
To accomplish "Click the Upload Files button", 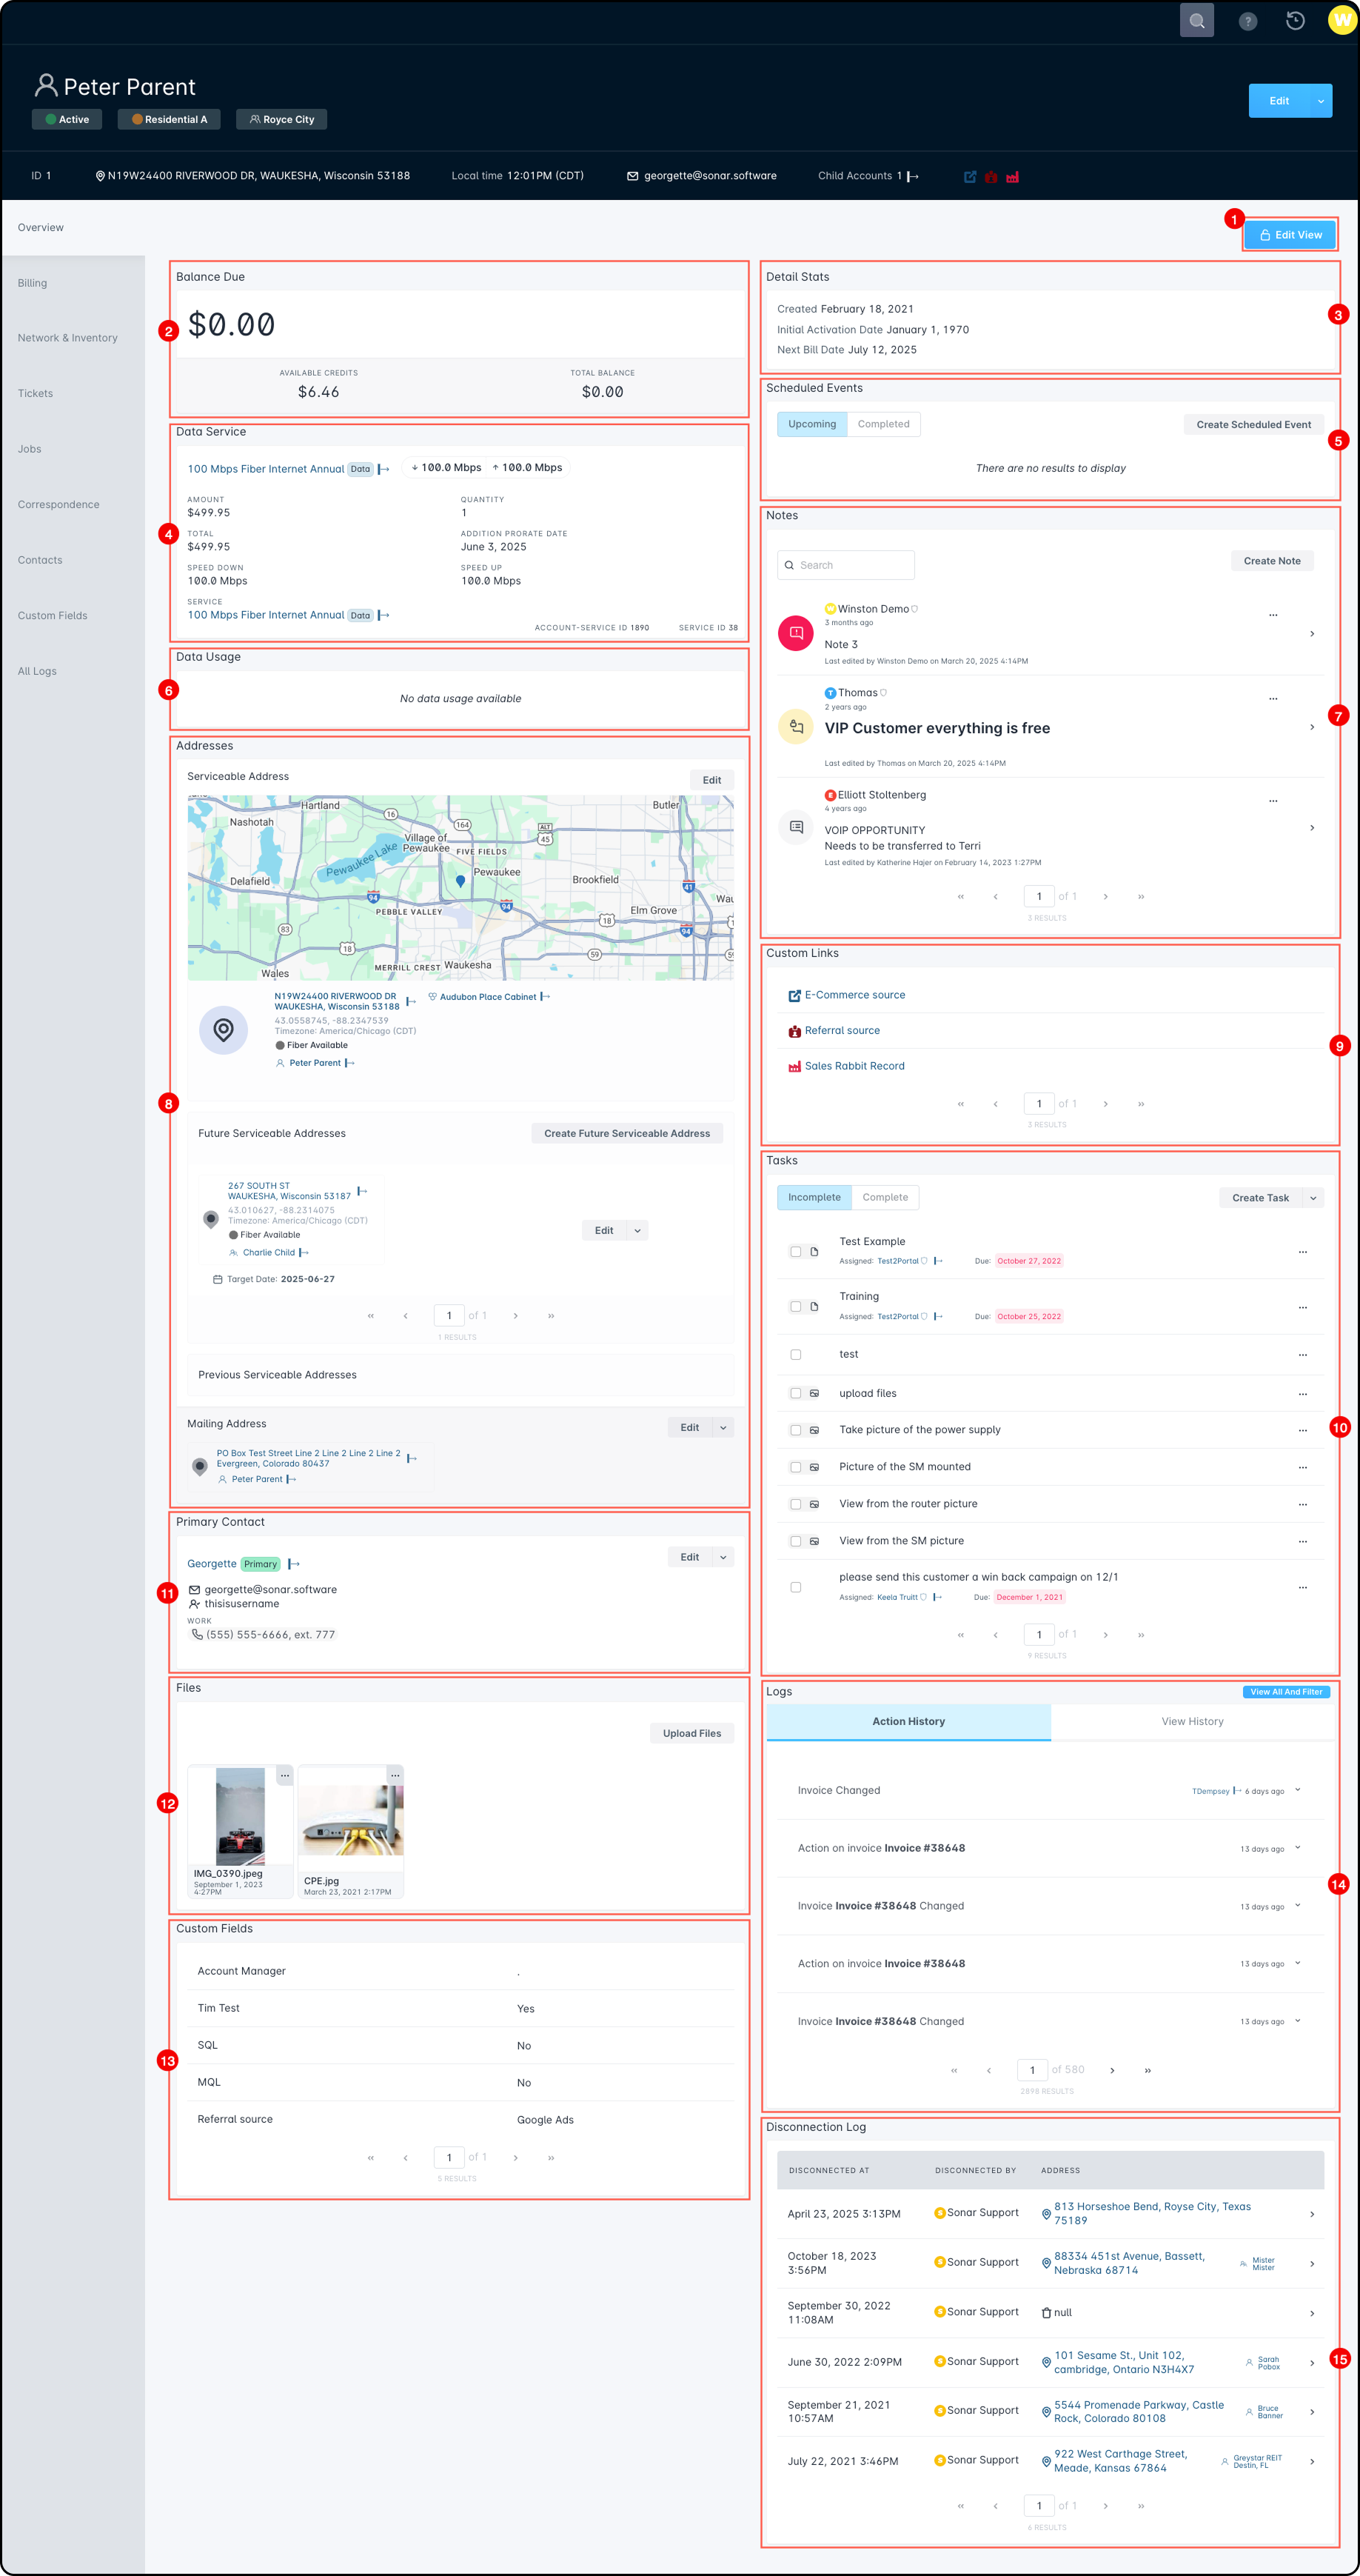I will pyautogui.click(x=691, y=1733).
